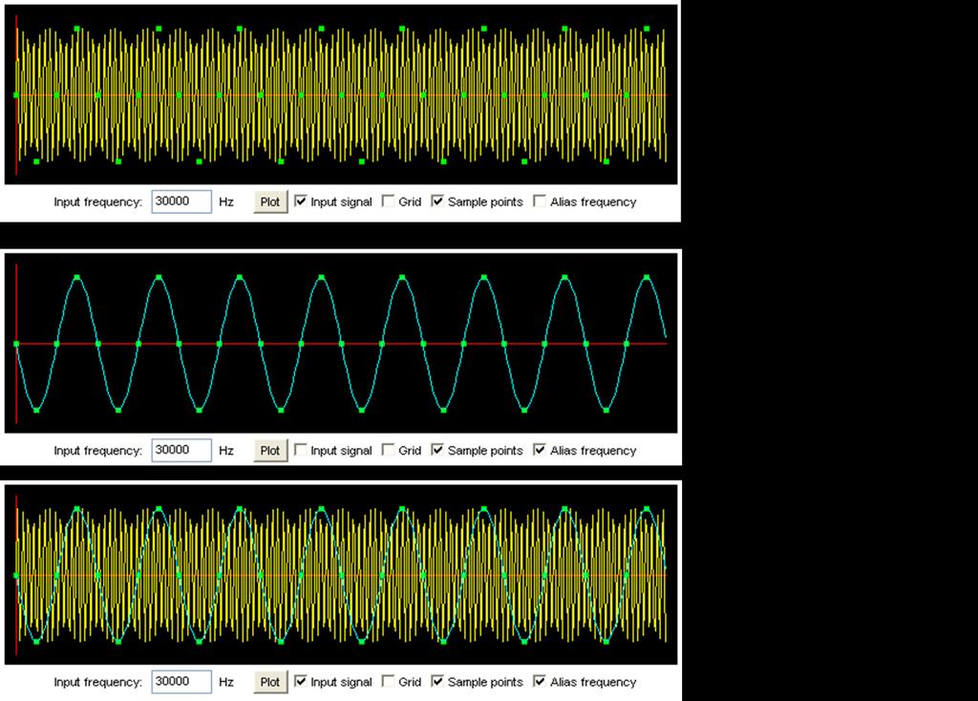Uncheck Input signal in bottom panel
Image resolution: width=978 pixels, height=701 pixels.
(x=301, y=681)
